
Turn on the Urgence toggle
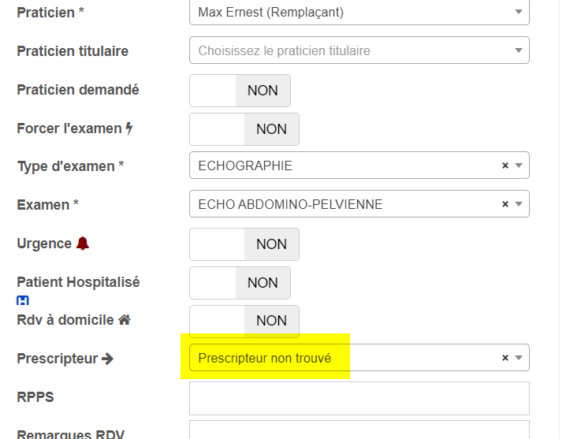[244, 244]
